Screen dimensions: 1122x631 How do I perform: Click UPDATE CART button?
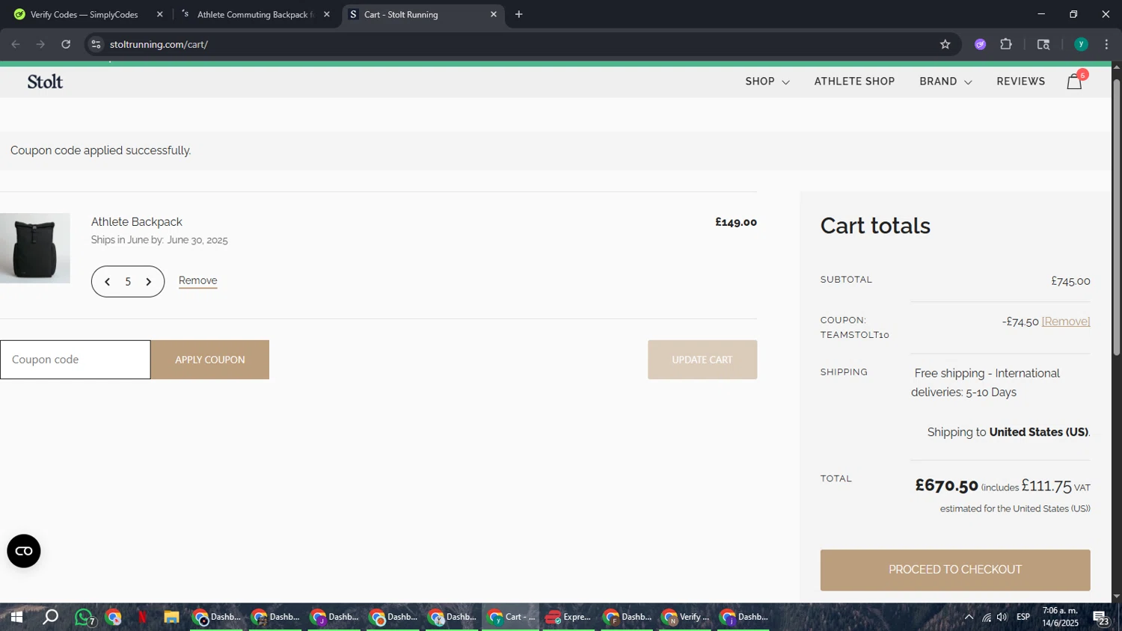(702, 360)
